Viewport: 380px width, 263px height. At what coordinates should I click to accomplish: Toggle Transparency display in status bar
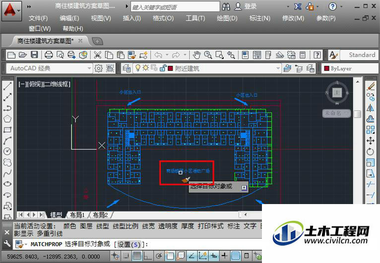[236, 256]
